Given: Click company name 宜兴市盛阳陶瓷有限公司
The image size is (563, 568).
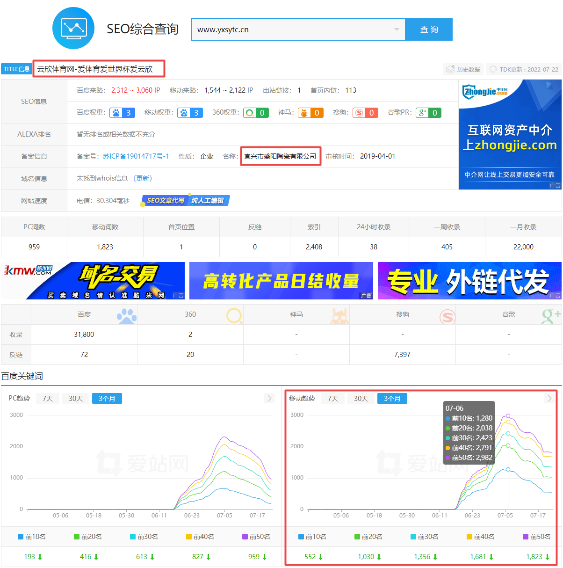Looking at the screenshot, I should click(280, 156).
